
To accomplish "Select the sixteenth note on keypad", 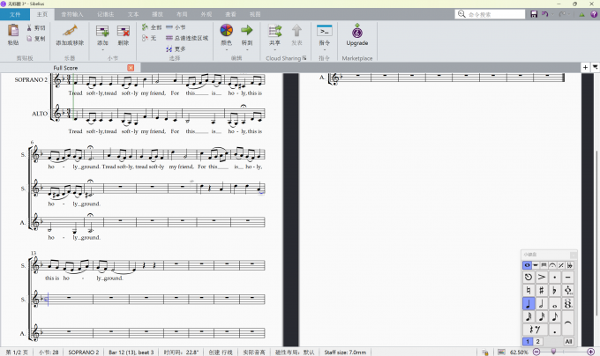I will [542, 316].
